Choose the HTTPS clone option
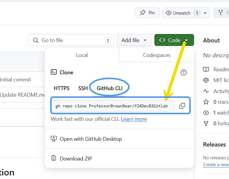 pos(62,88)
